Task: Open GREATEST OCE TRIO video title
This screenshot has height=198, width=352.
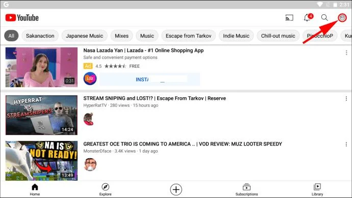Action: click(183, 144)
